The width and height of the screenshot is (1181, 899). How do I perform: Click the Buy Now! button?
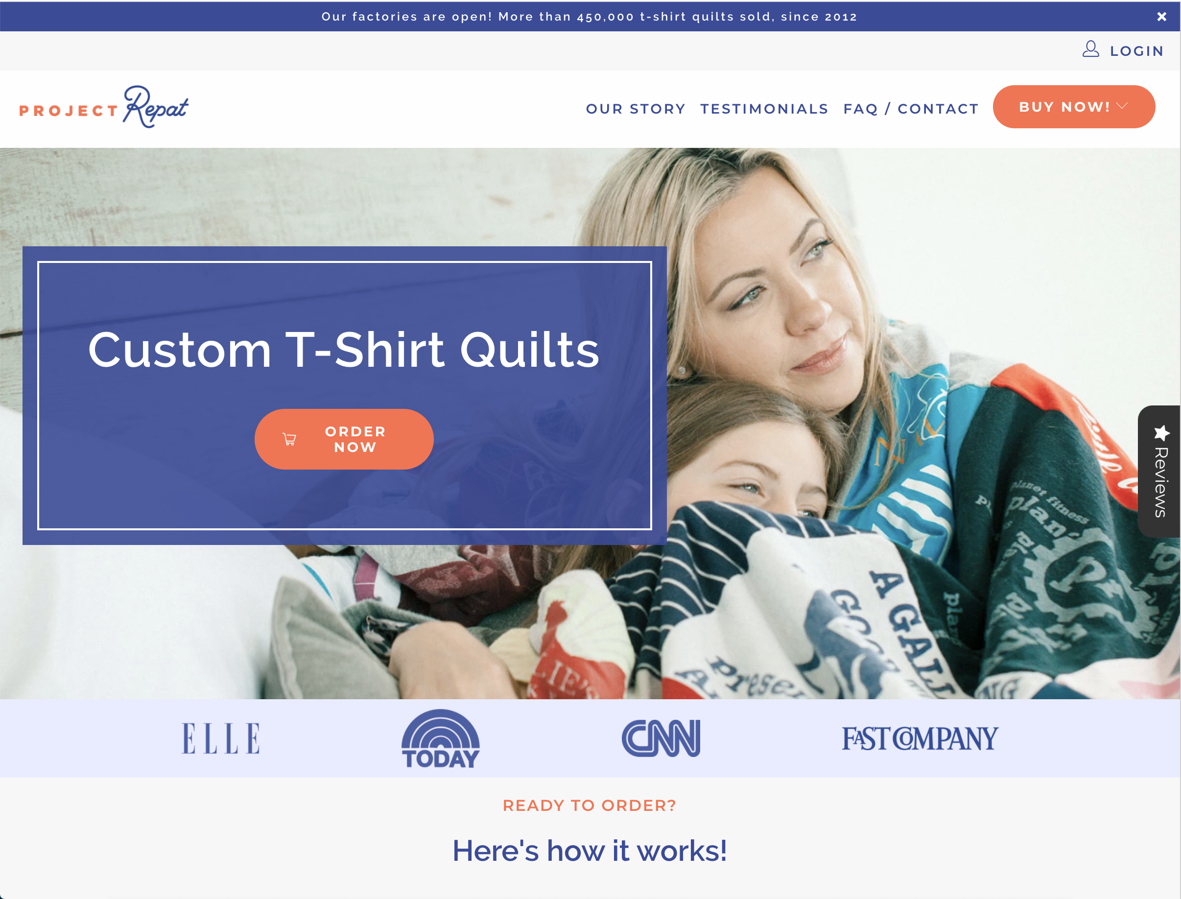[x=1073, y=106]
